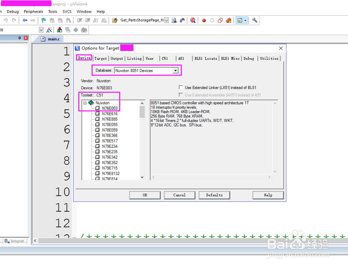Switch to the Listing tab
The image size is (348, 267).
tap(134, 58)
